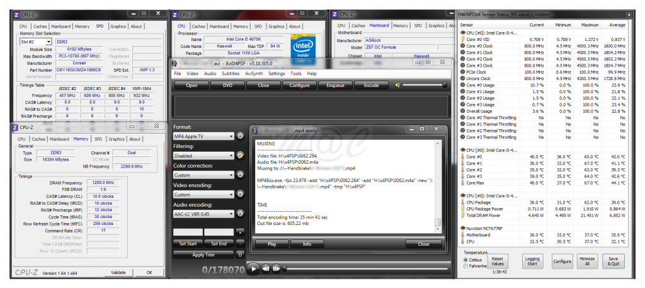Viewport: 645px width, 288px height.
Task: Select the Fahrenheit temperature radio button
Action: pyautogui.click(x=465, y=265)
